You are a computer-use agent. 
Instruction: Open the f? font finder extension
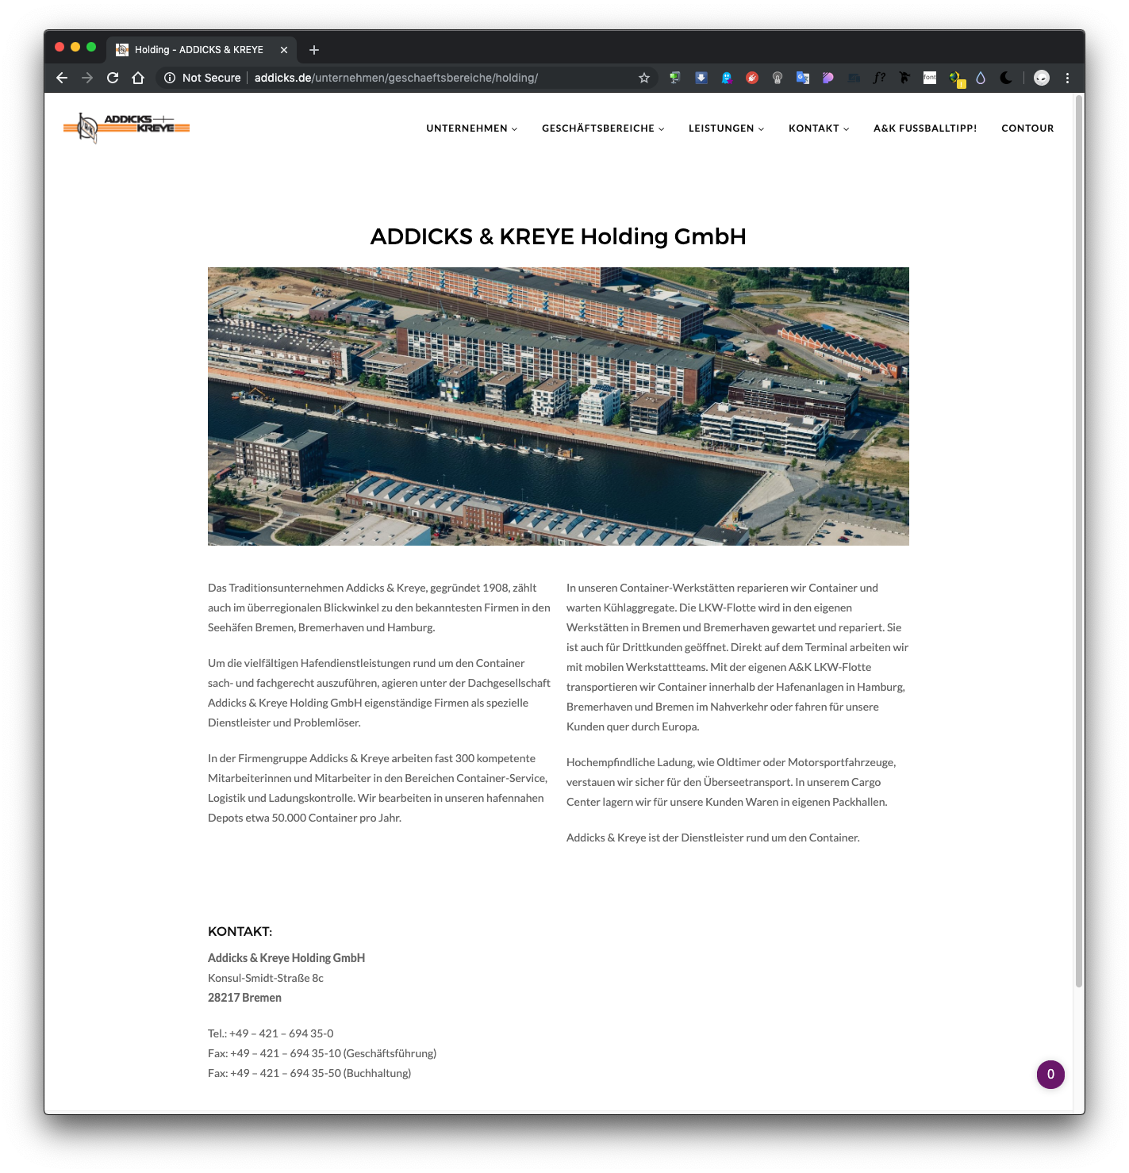point(879,78)
